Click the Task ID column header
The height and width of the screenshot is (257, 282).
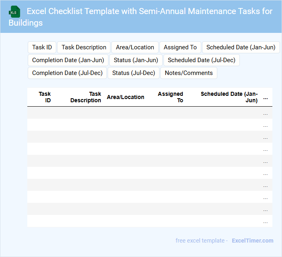[x=45, y=97]
